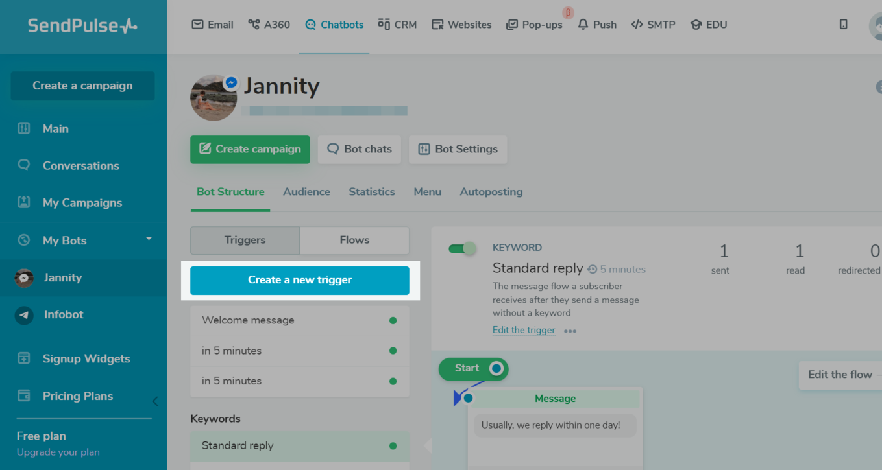The height and width of the screenshot is (470, 882).
Task: Toggle the Standard reply keyword trigger switch
Action: click(462, 248)
